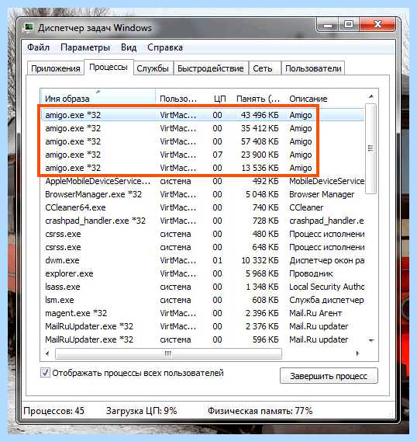Select the crashpad_handler.exe *32 process

203,221
